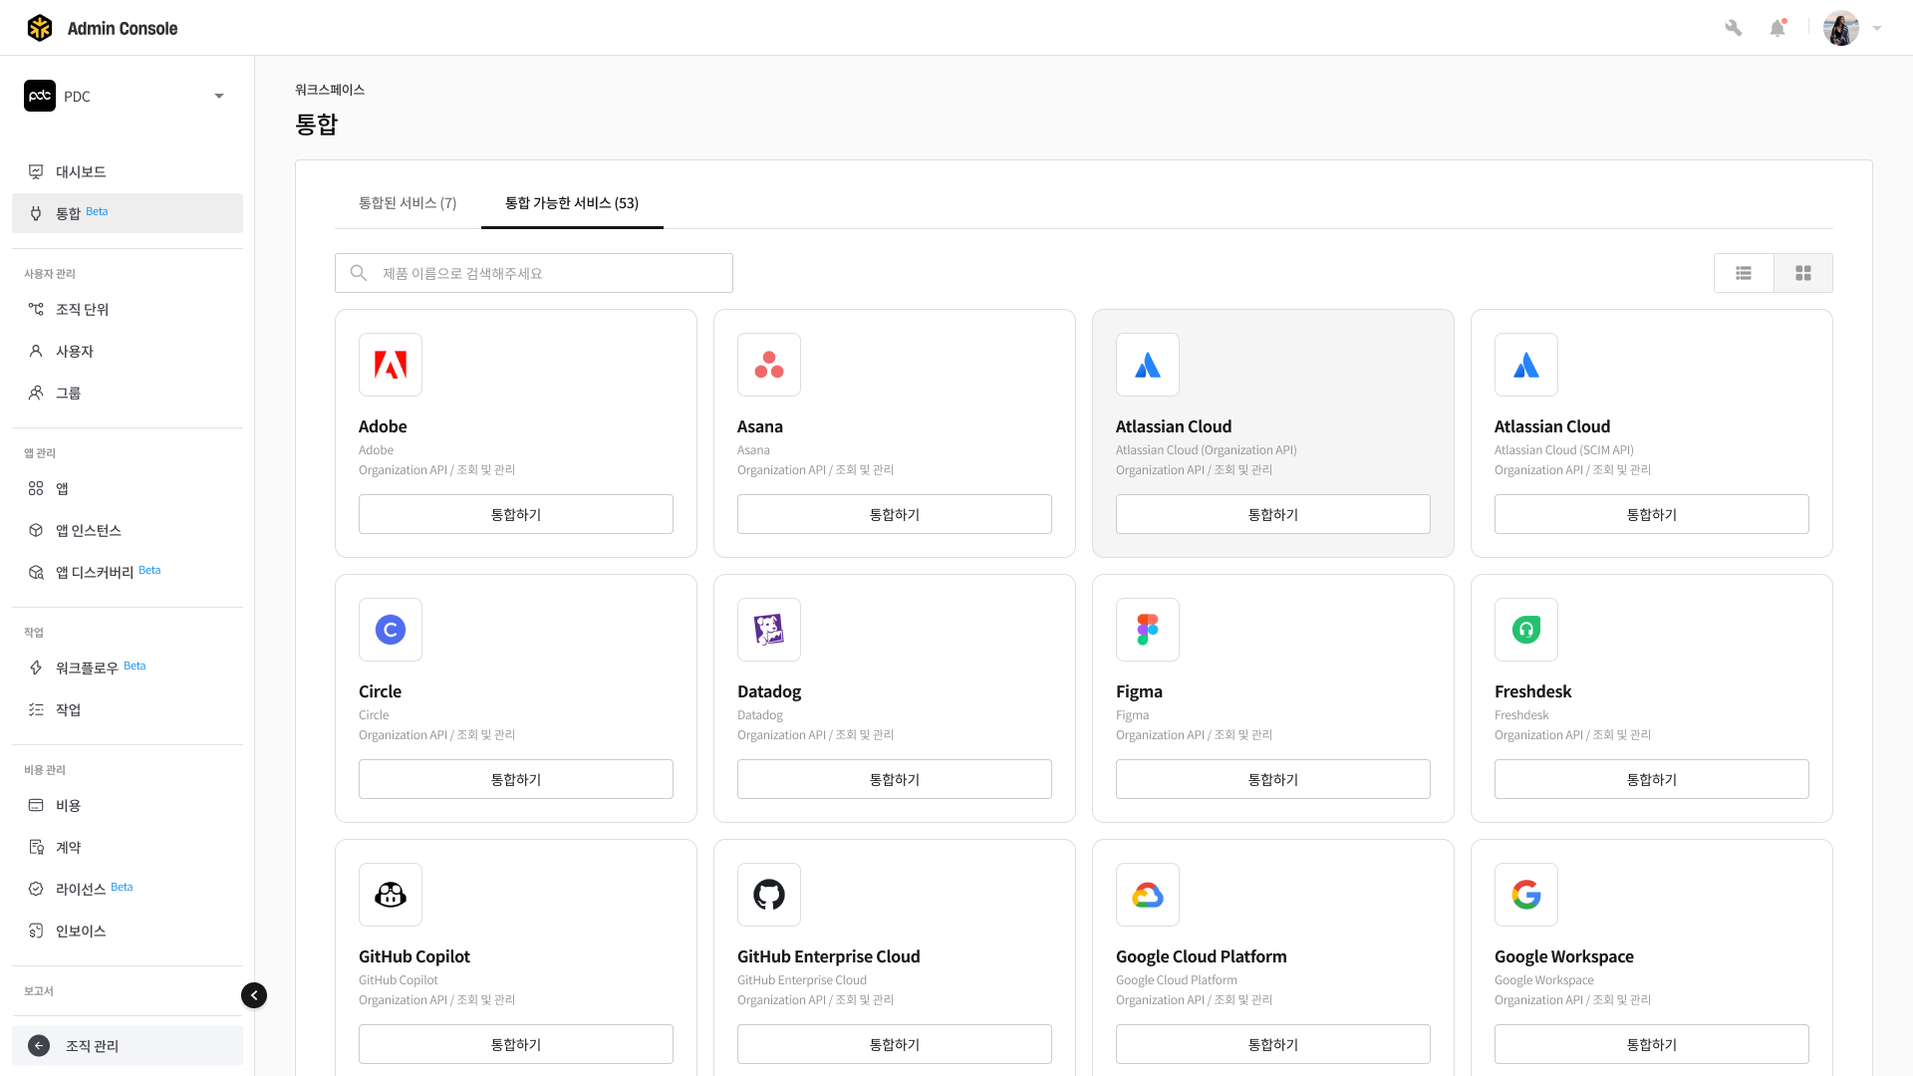The height and width of the screenshot is (1076, 1913).
Task: Switch to 통합 가능한 서비스 (53) tab
Action: [x=572, y=203]
